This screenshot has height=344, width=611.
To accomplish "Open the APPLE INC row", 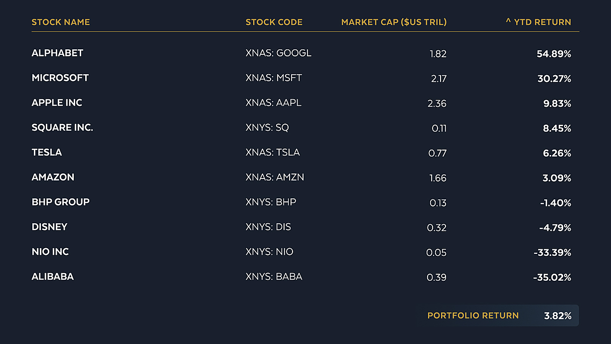I will [305, 103].
